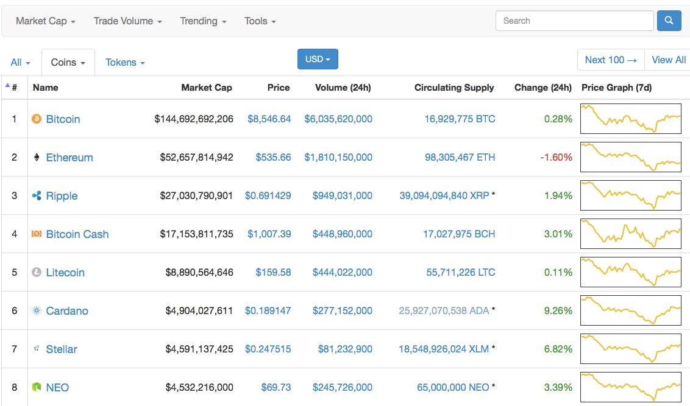The height and width of the screenshot is (406, 690).
Task: Go to Next 100 results
Action: click(610, 60)
